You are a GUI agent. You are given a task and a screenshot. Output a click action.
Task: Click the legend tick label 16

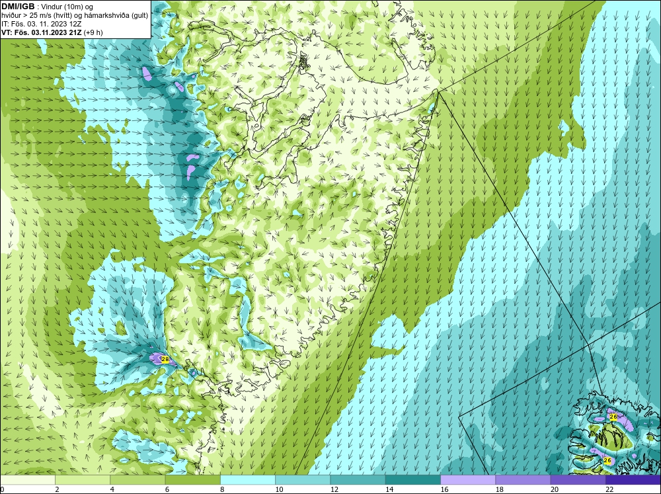pyautogui.click(x=444, y=489)
